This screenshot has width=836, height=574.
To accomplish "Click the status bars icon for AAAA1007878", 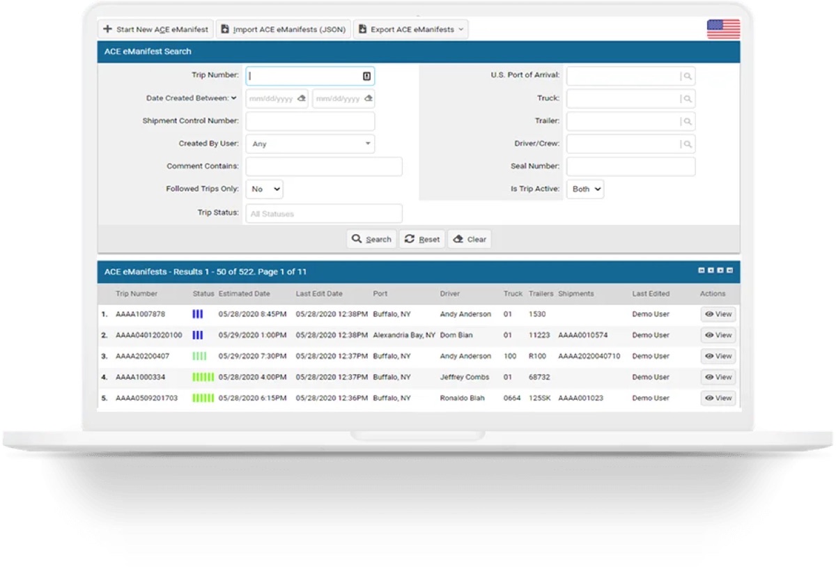I will pyautogui.click(x=198, y=314).
